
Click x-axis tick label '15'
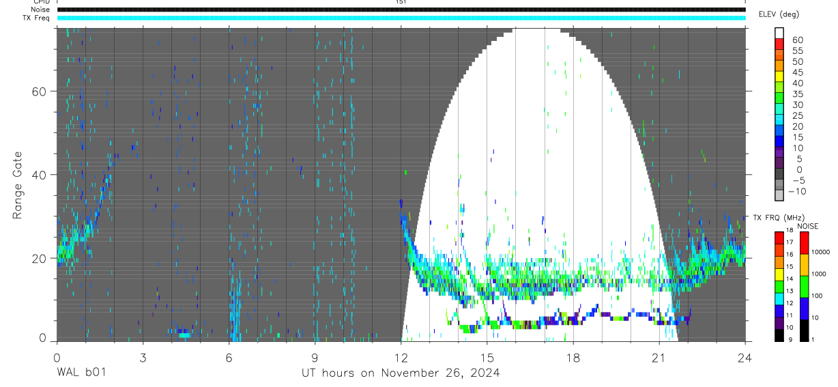pyautogui.click(x=487, y=356)
